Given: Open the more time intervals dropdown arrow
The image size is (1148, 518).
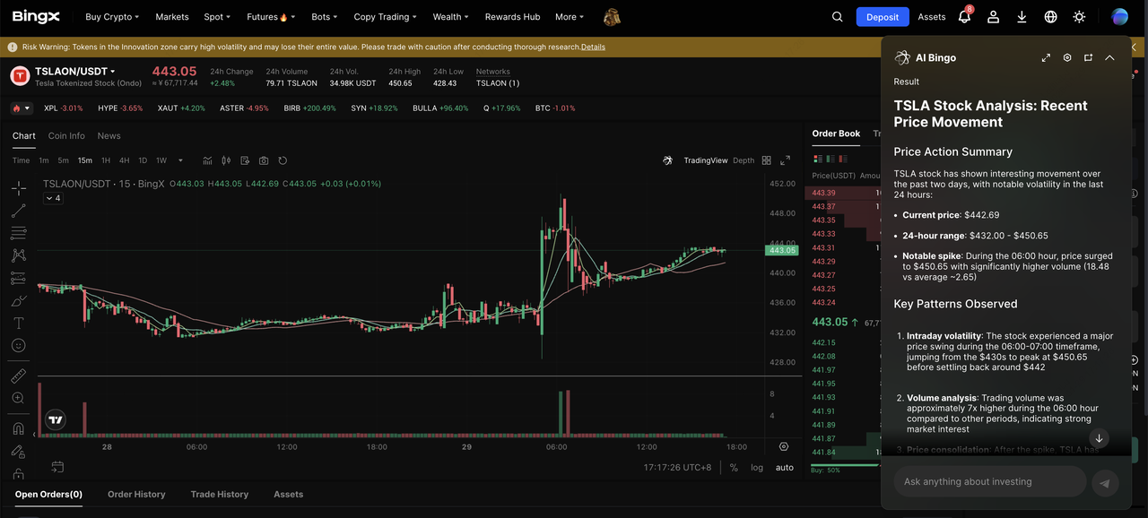Looking at the screenshot, I should coord(180,160).
